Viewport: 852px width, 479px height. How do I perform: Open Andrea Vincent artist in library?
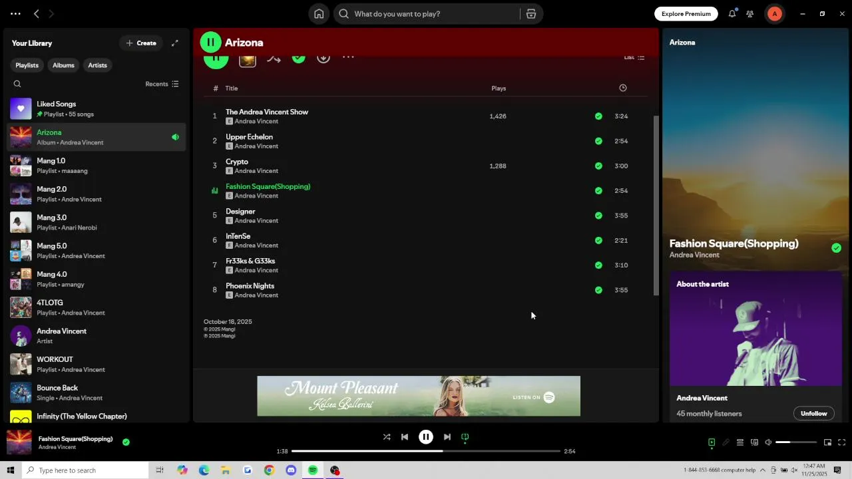97,336
